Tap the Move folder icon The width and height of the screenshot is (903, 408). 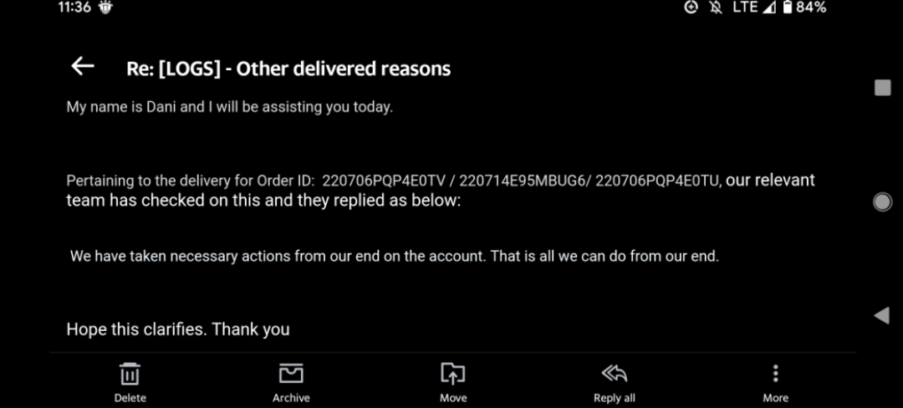click(452, 374)
